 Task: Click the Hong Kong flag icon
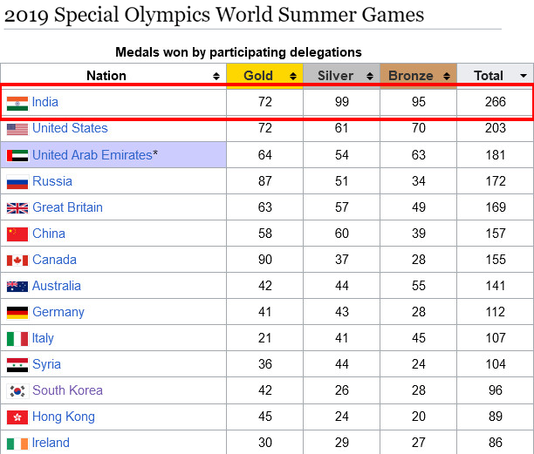[17, 417]
